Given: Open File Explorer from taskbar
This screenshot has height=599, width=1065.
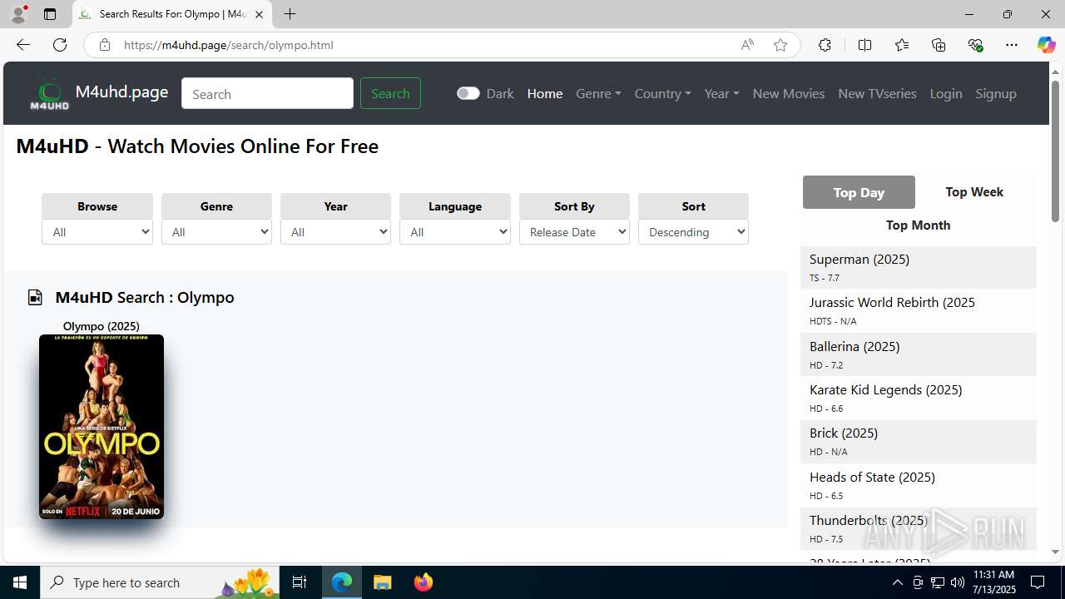Looking at the screenshot, I should (383, 582).
